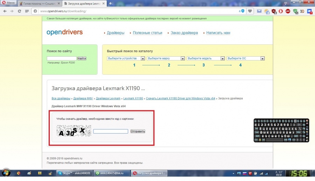This screenshot has width=315, height=181.
Task: Click the Найти search button
Action: point(82,58)
